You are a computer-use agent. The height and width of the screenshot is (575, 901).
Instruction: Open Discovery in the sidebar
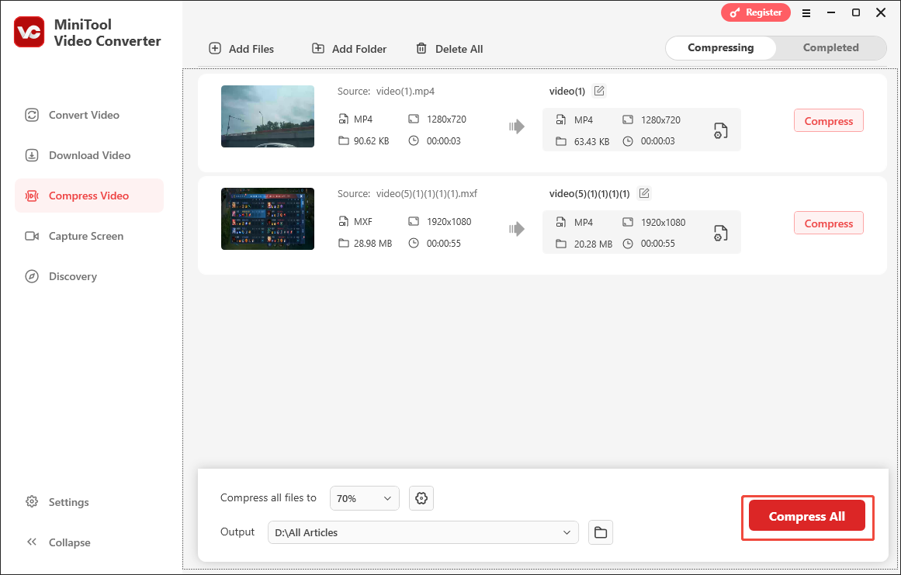[89, 276]
